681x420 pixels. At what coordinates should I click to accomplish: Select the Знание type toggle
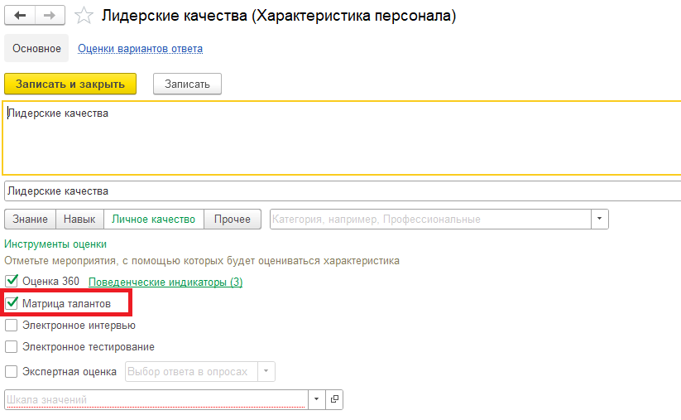[x=31, y=219]
